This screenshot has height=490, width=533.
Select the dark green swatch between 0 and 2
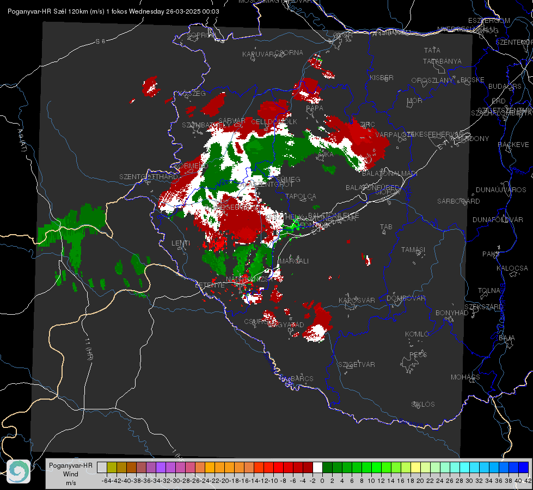[x=327, y=467]
